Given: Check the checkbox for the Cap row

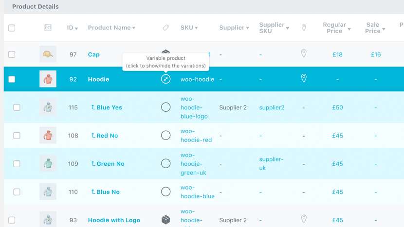Looking at the screenshot, I should [x=12, y=54].
